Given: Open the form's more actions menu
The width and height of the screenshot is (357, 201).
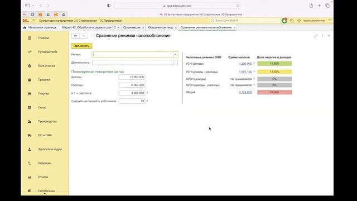Looking at the screenshot, I should (x=322, y=36).
